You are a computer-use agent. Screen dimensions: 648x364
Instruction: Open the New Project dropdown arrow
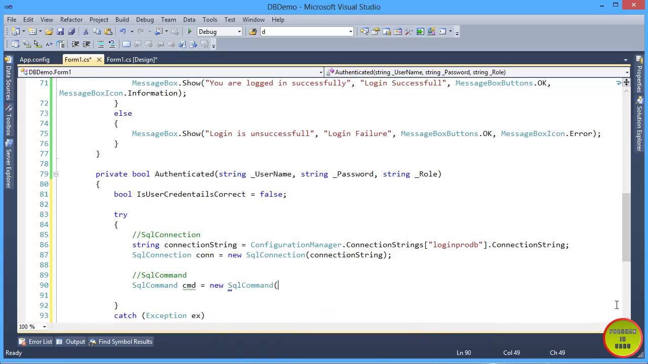[x=23, y=31]
